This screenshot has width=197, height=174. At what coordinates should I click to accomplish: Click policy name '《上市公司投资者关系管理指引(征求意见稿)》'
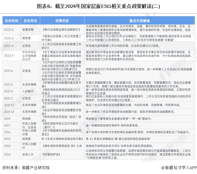click(x=62, y=98)
